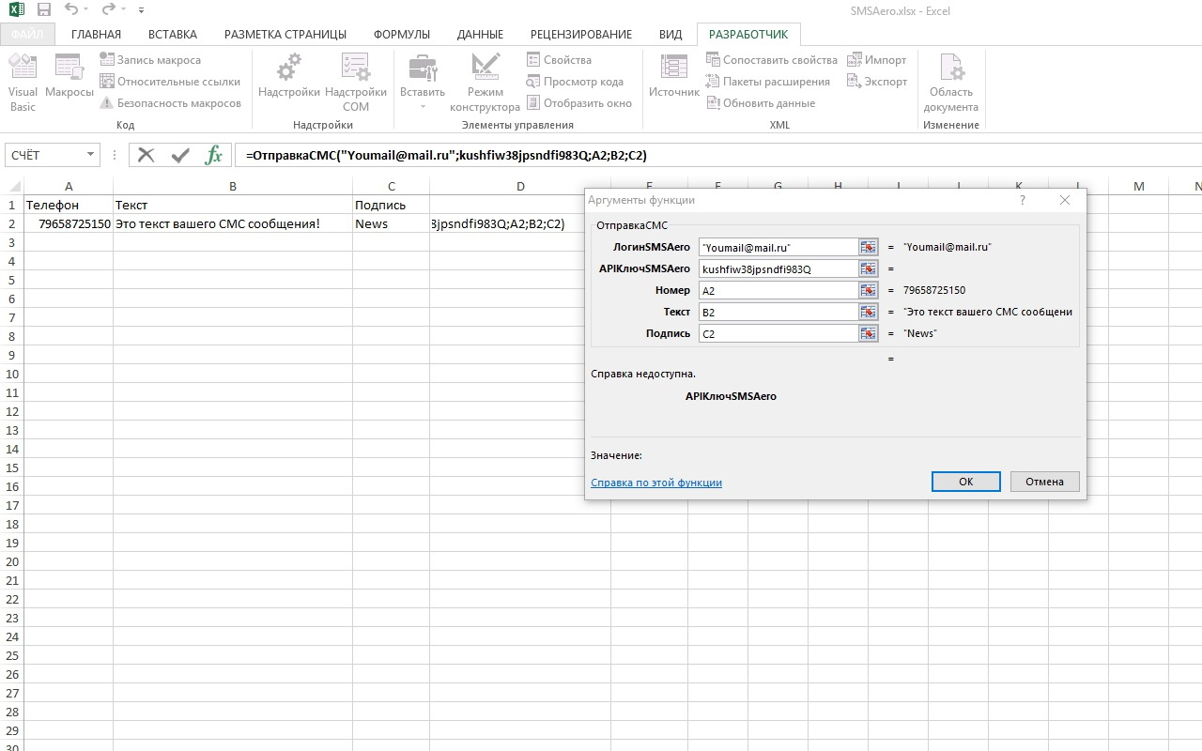Click Обновить данные
Image resolution: width=1202 pixels, height=751 pixels.
pos(761,103)
